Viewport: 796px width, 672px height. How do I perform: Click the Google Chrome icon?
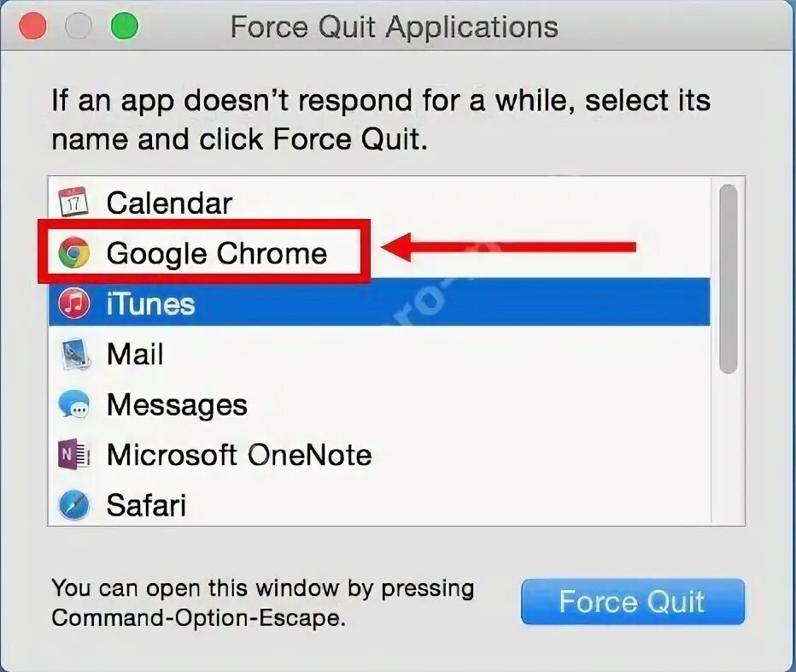(73, 252)
